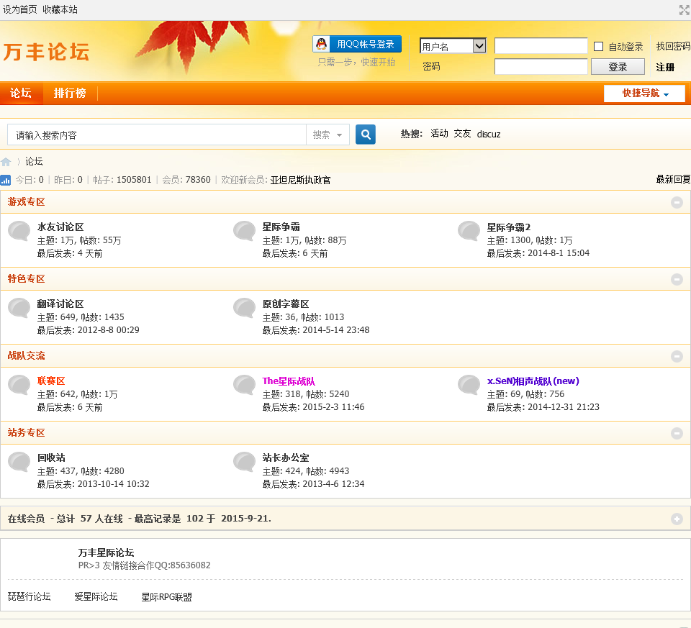Switch to the 排行榜 tab
Viewport: 691px width, 628px height.
click(x=70, y=94)
